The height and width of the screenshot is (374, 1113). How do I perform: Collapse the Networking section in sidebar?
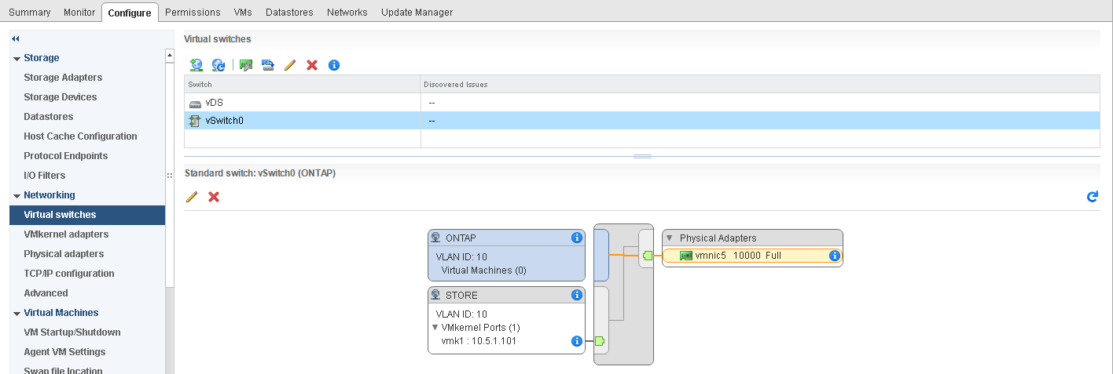click(x=17, y=196)
